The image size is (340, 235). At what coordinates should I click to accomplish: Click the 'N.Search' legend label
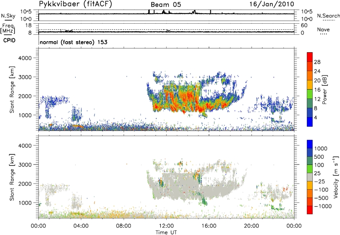point(328,16)
